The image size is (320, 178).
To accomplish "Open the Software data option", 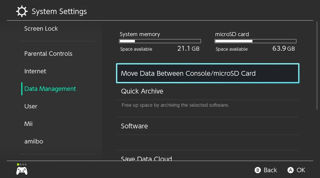I will (x=208, y=126).
